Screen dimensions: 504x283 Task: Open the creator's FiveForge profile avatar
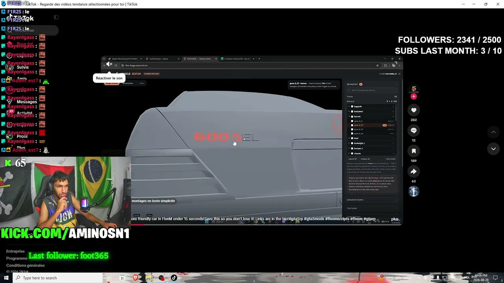(413, 89)
